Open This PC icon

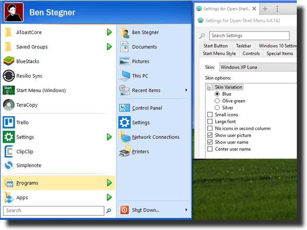[x=124, y=76]
